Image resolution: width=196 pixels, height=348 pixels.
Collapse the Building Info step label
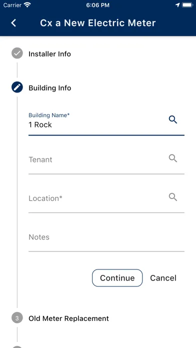point(50,88)
